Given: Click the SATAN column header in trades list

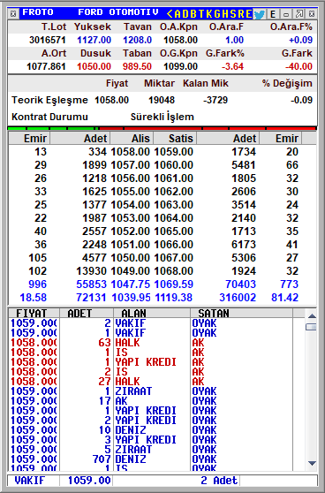Looking at the screenshot, I should click(x=241, y=313).
